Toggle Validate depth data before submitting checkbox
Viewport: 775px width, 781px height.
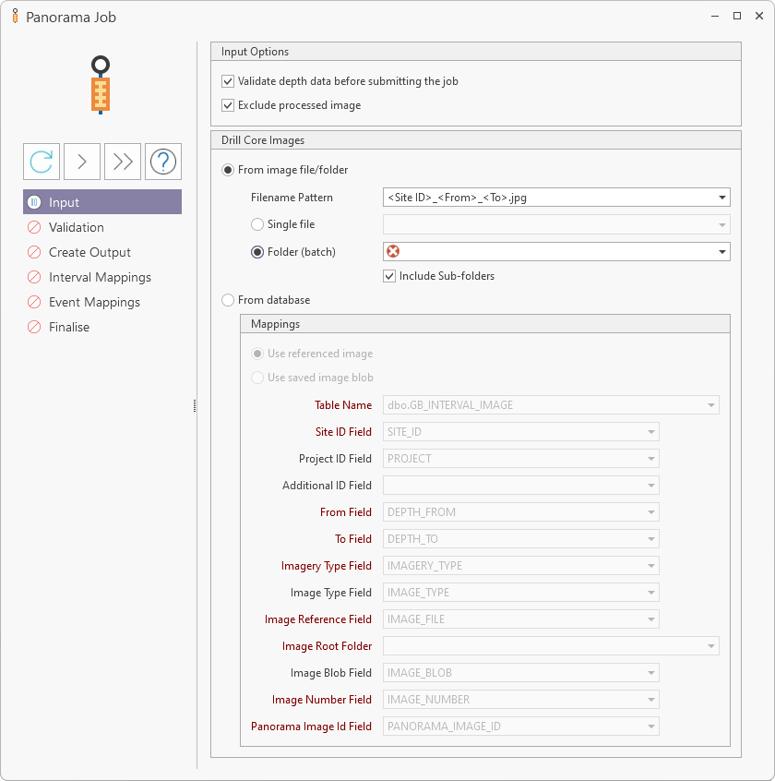coord(228,81)
